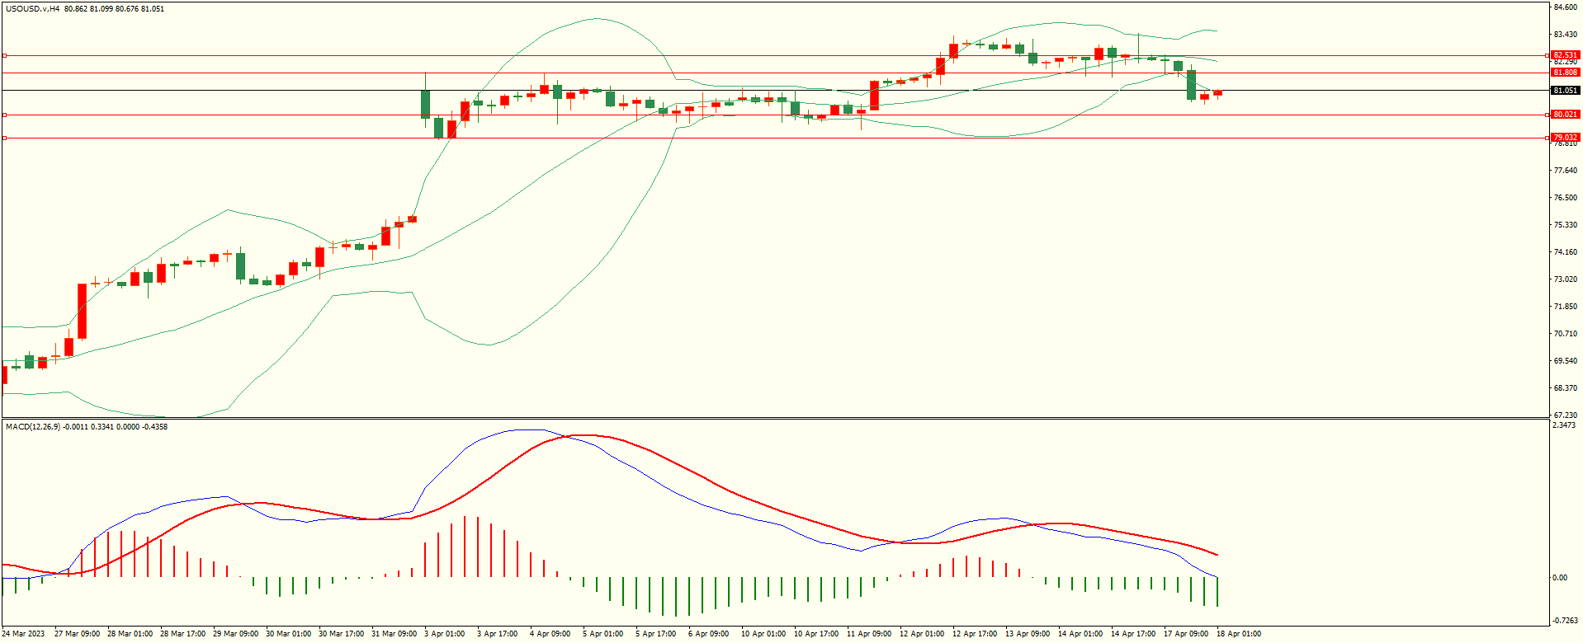
Task: Click the MACD scale zero level 0.00
Action: [1560, 577]
